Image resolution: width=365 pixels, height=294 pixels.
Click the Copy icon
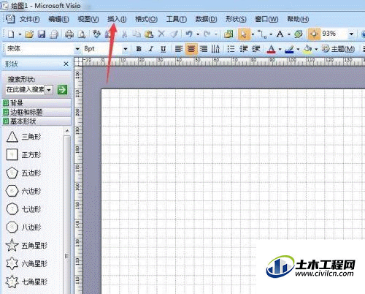(x=137, y=34)
